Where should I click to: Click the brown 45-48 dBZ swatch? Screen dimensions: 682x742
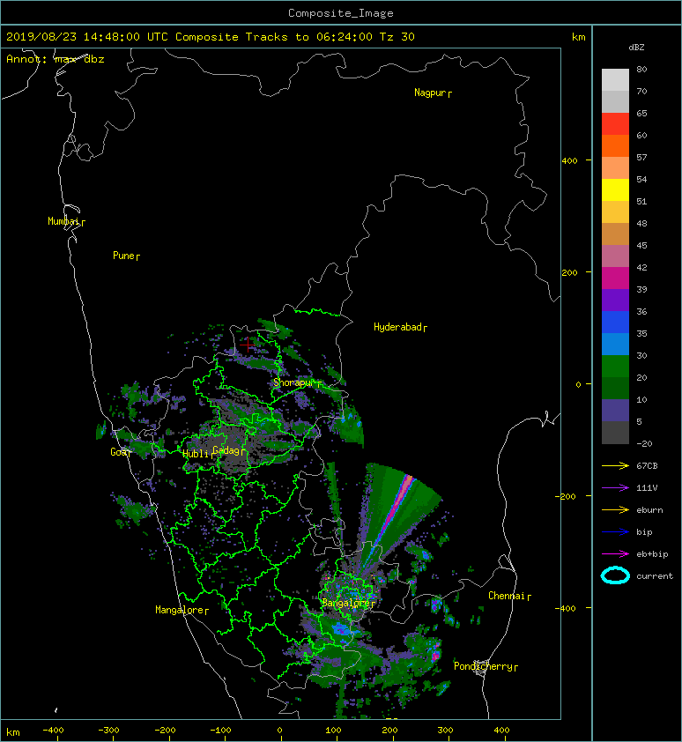[615, 234]
